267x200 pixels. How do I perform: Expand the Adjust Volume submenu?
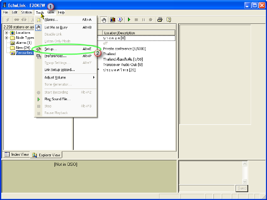pyautogui.click(x=66, y=78)
